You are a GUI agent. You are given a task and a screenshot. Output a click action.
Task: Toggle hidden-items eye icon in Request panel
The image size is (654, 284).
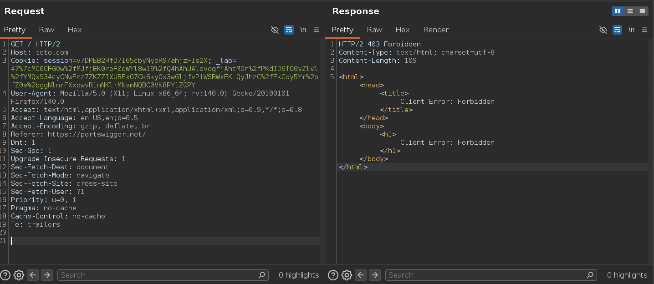click(275, 30)
